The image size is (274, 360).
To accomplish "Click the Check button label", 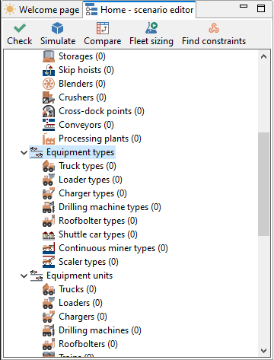I will tap(20, 41).
